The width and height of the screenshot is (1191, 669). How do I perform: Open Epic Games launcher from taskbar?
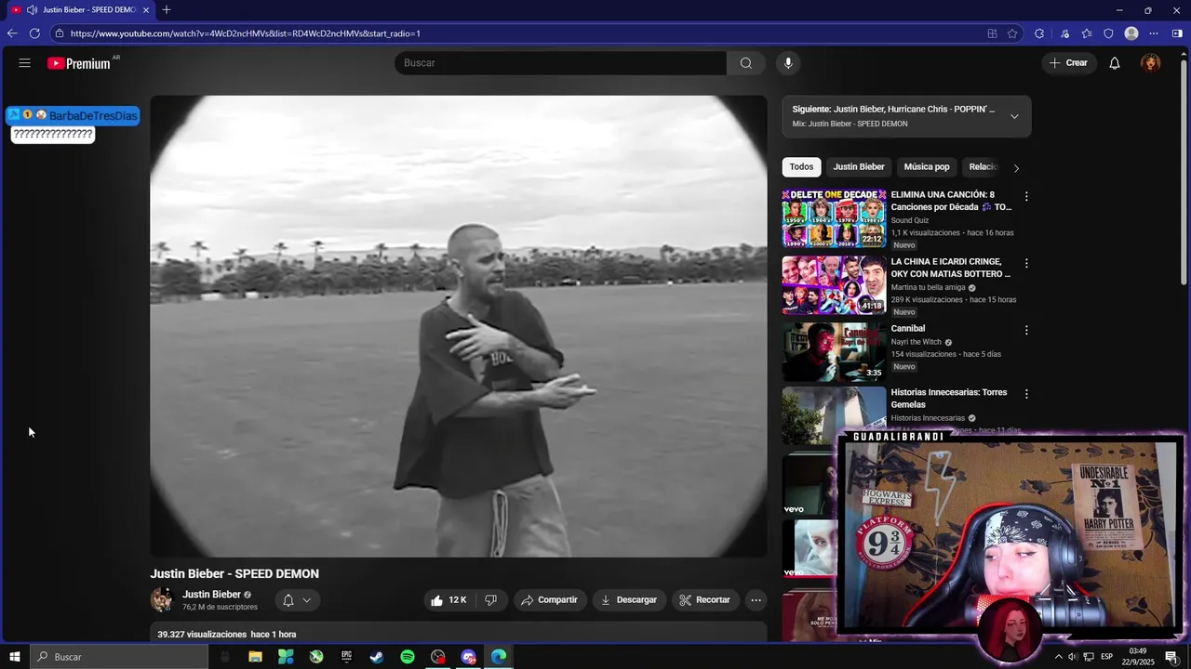tap(346, 657)
